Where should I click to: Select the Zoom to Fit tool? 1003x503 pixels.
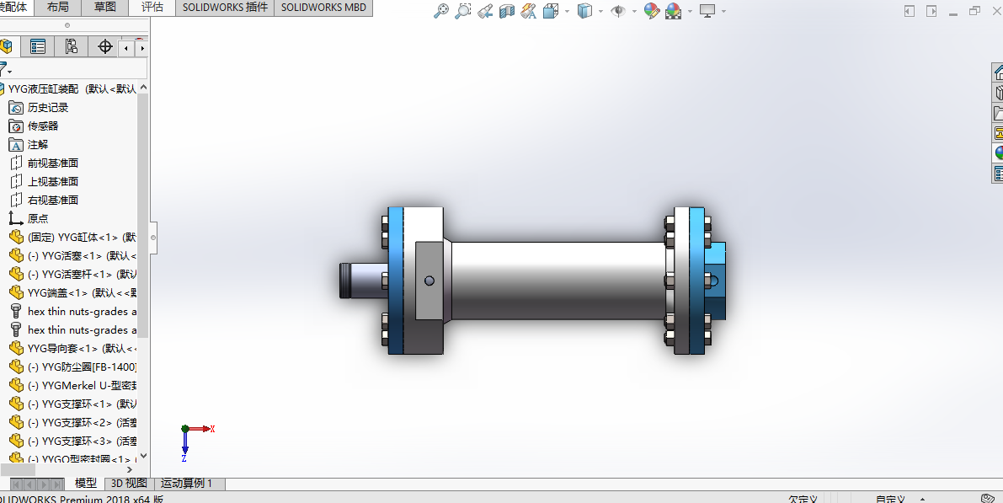(x=441, y=11)
